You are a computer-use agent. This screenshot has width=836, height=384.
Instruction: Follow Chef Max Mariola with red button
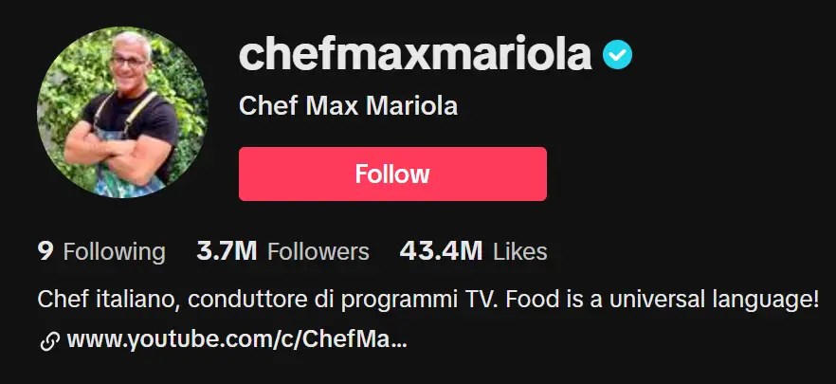[392, 174]
